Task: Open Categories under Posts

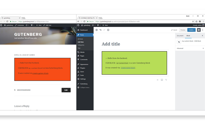Action: click(81, 45)
